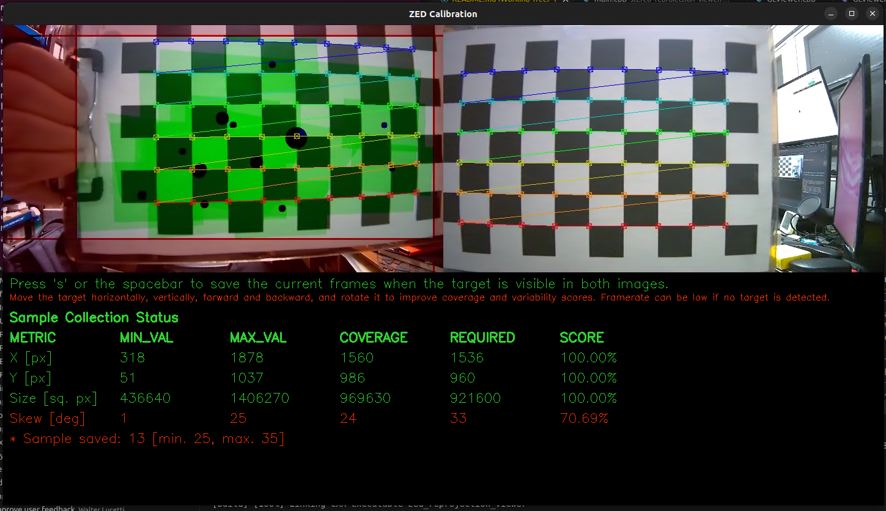This screenshot has height=511, width=886.
Task: Click the ZED Calibration title bar text
Action: (443, 13)
